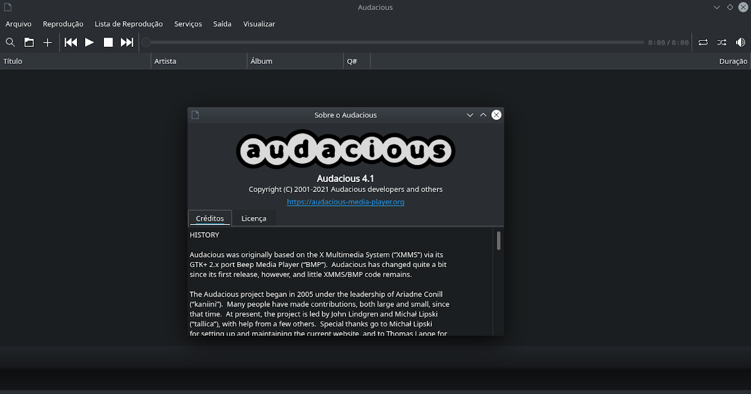
Task: Open the Reprodução menu
Action: (x=63, y=24)
